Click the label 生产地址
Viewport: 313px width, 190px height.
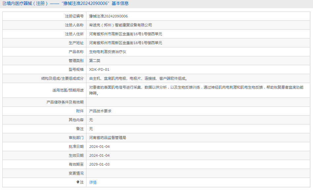pos(76,43)
